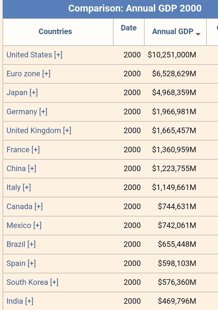Screen dimensions: 218x310
Task: Open the South Korea link
Action: (x=27, y=282)
